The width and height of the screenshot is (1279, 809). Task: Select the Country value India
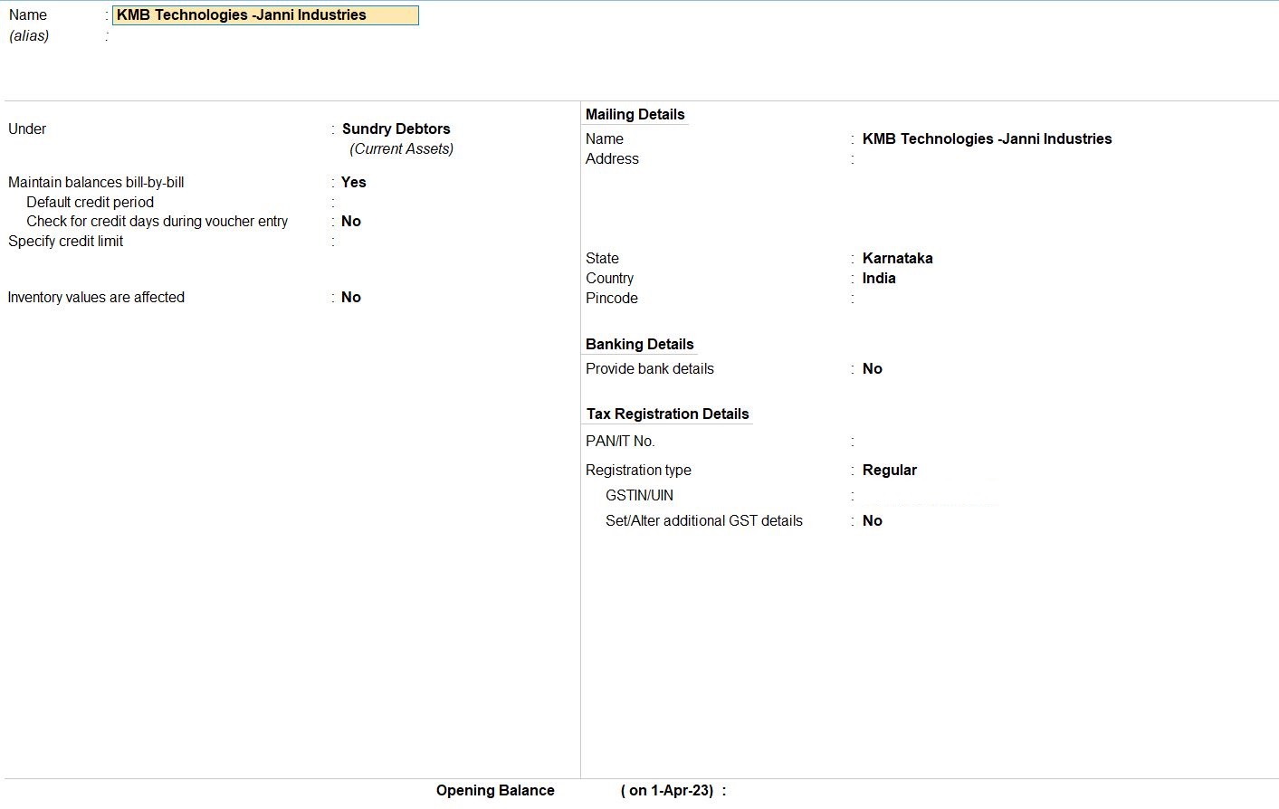pos(878,278)
